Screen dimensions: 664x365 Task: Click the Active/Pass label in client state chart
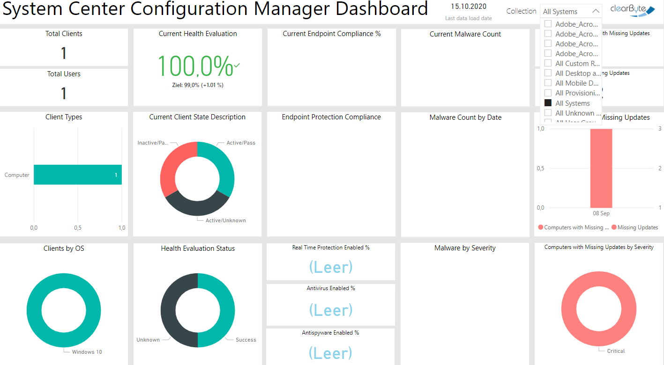[x=241, y=143]
